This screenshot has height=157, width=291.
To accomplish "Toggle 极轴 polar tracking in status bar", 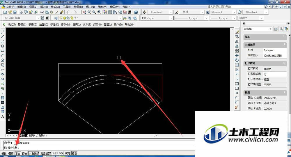I will point(24,154).
